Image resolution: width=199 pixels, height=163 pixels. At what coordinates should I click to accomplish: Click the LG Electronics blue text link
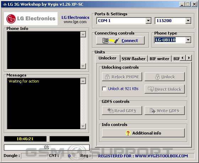(75, 17)
